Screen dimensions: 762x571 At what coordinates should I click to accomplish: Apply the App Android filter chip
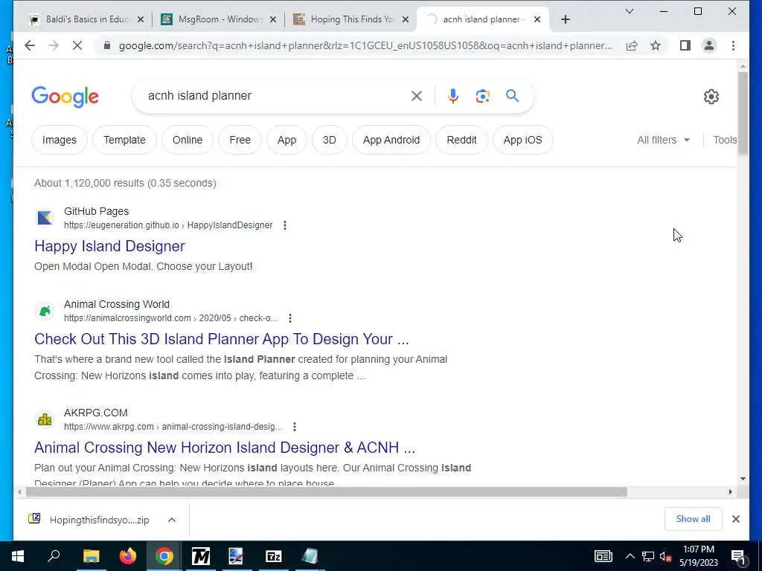(x=391, y=140)
